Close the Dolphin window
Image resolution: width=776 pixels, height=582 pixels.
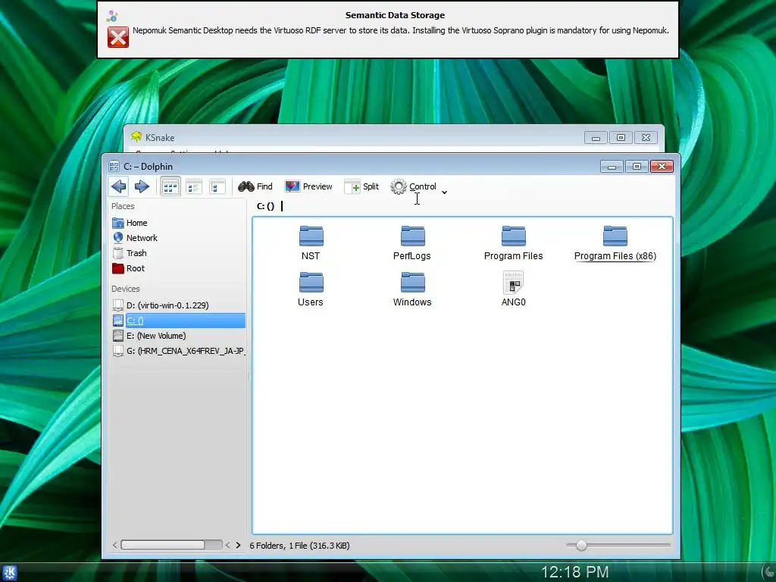pos(662,166)
